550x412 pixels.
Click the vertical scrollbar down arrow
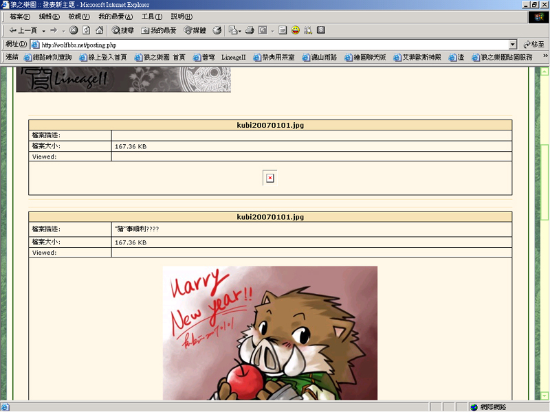coord(544,396)
